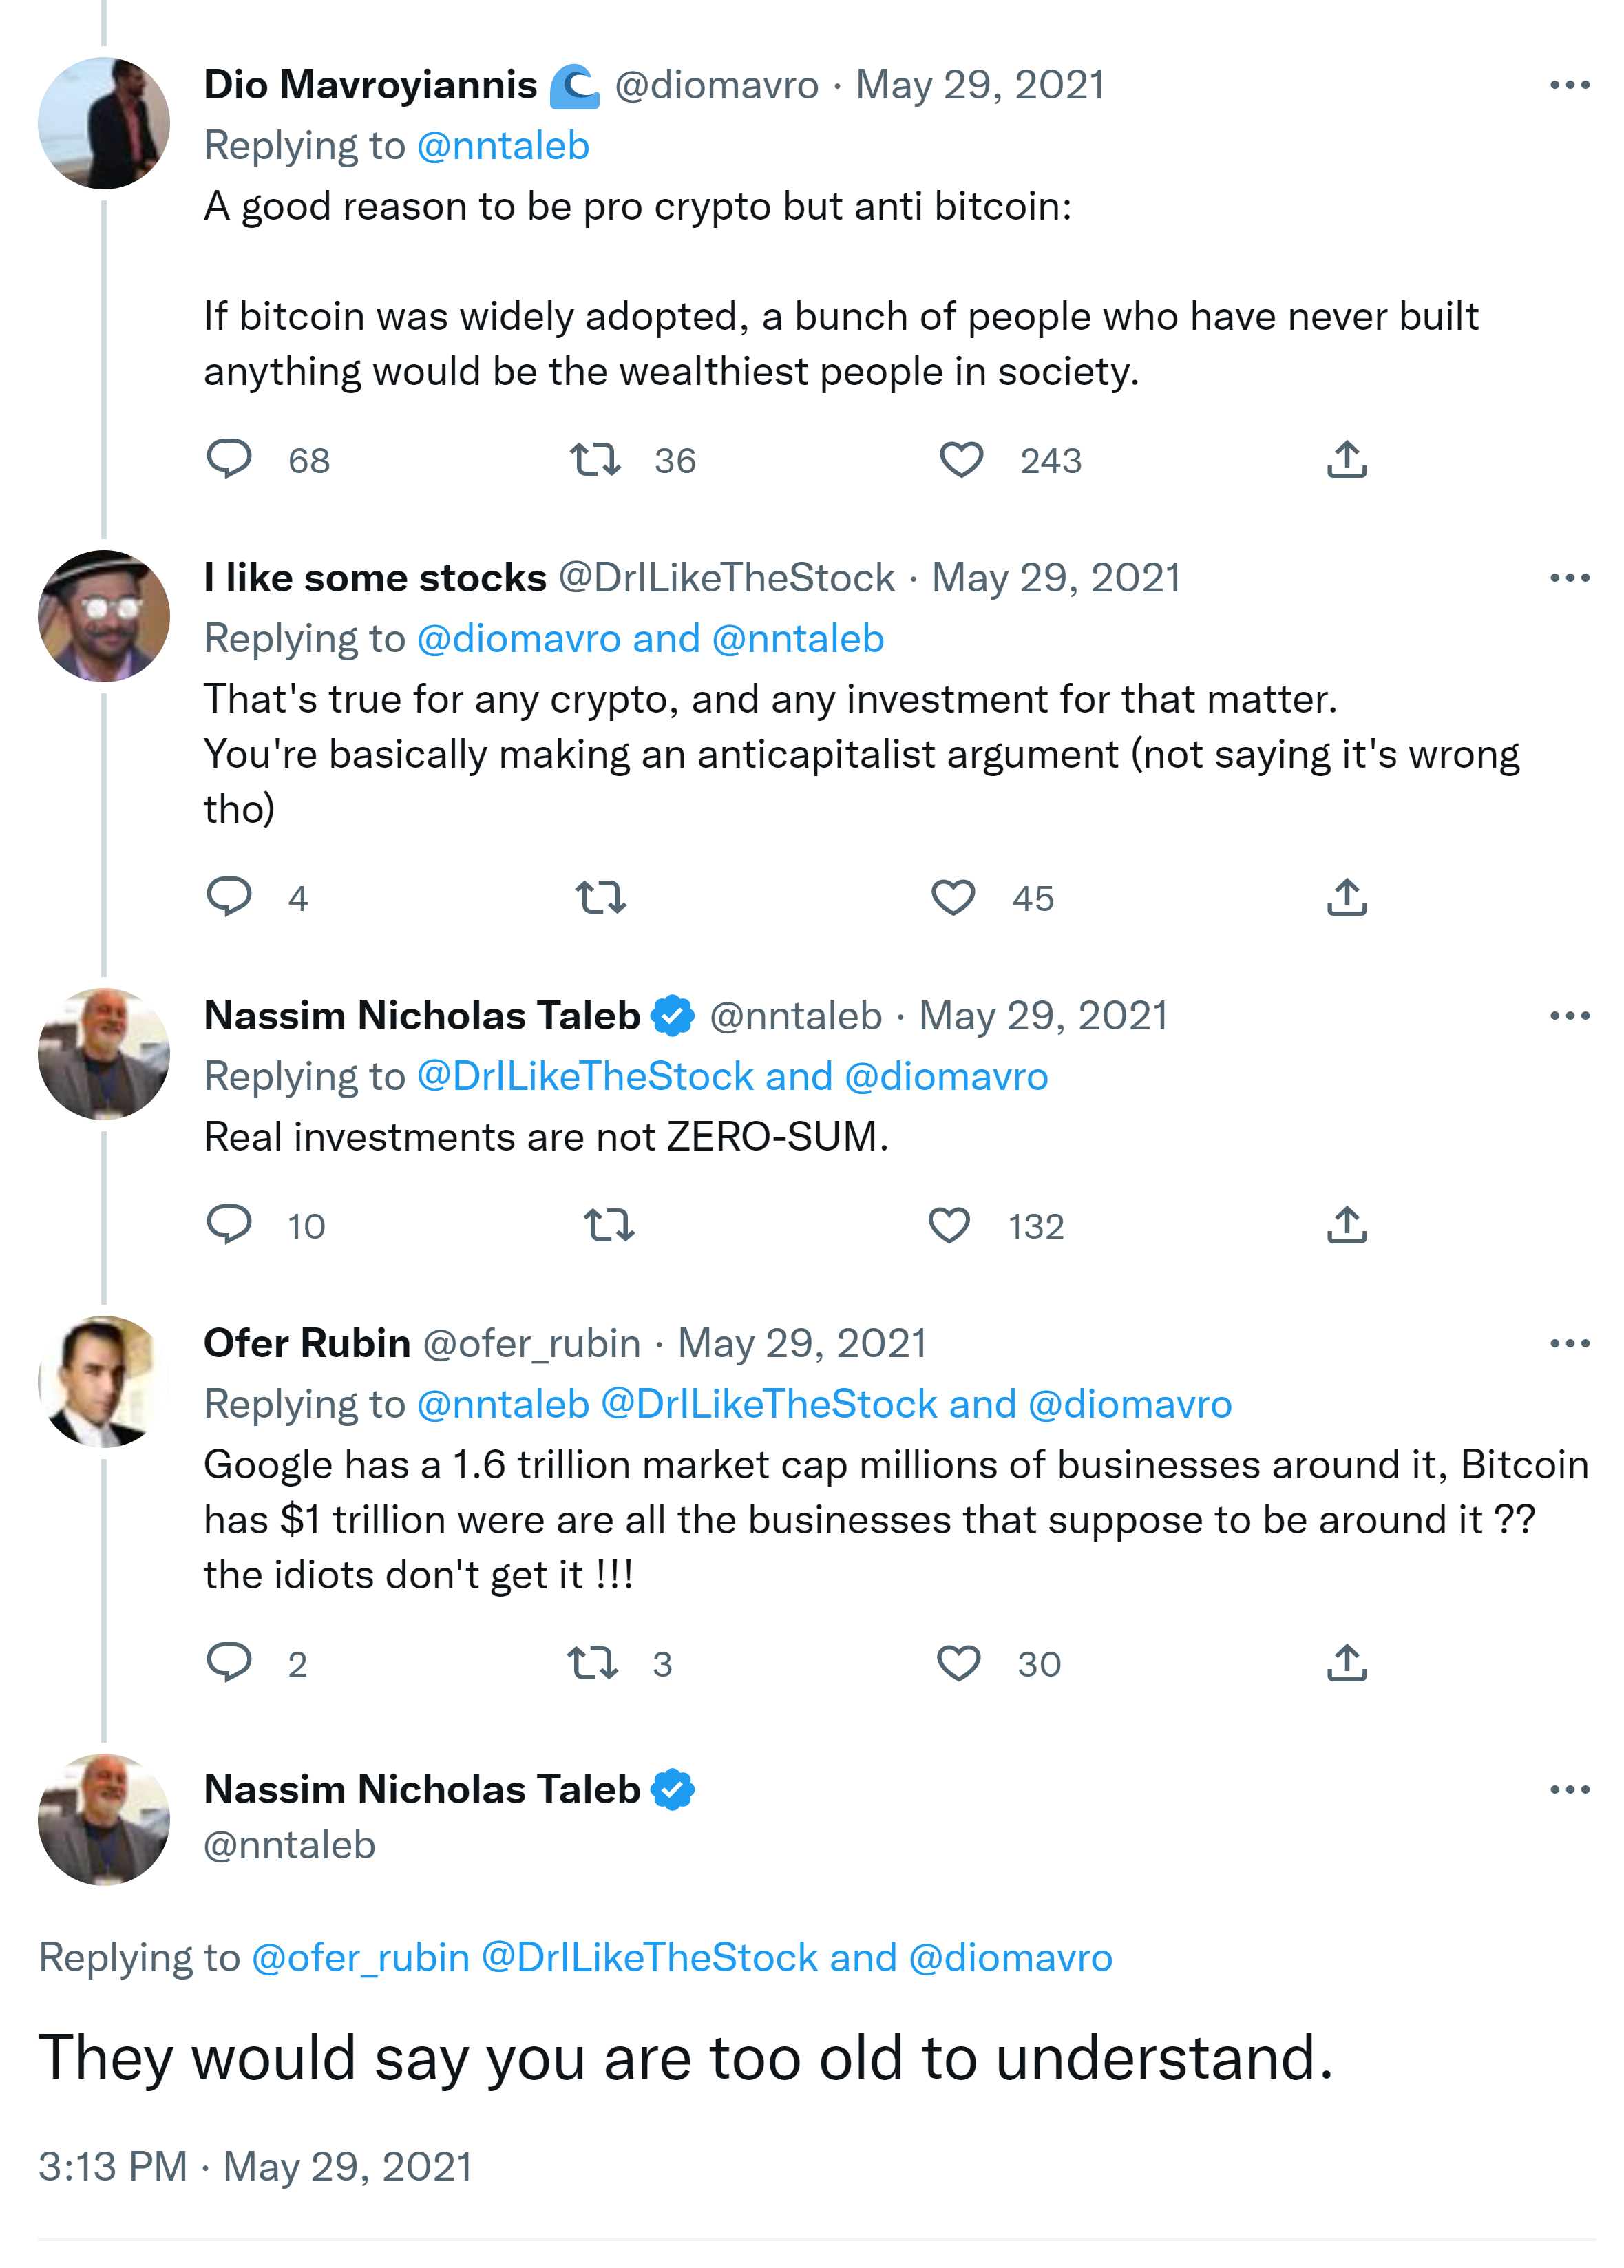Like the tweet with 243 likes
The width and height of the screenshot is (1624, 2268).
961,459
